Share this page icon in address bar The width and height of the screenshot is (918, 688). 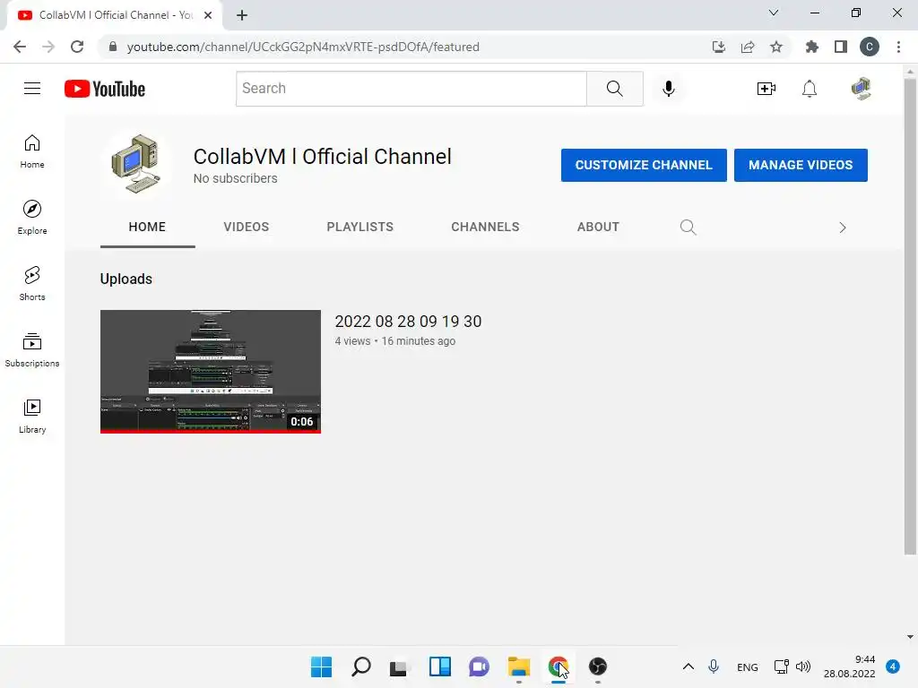(x=747, y=47)
